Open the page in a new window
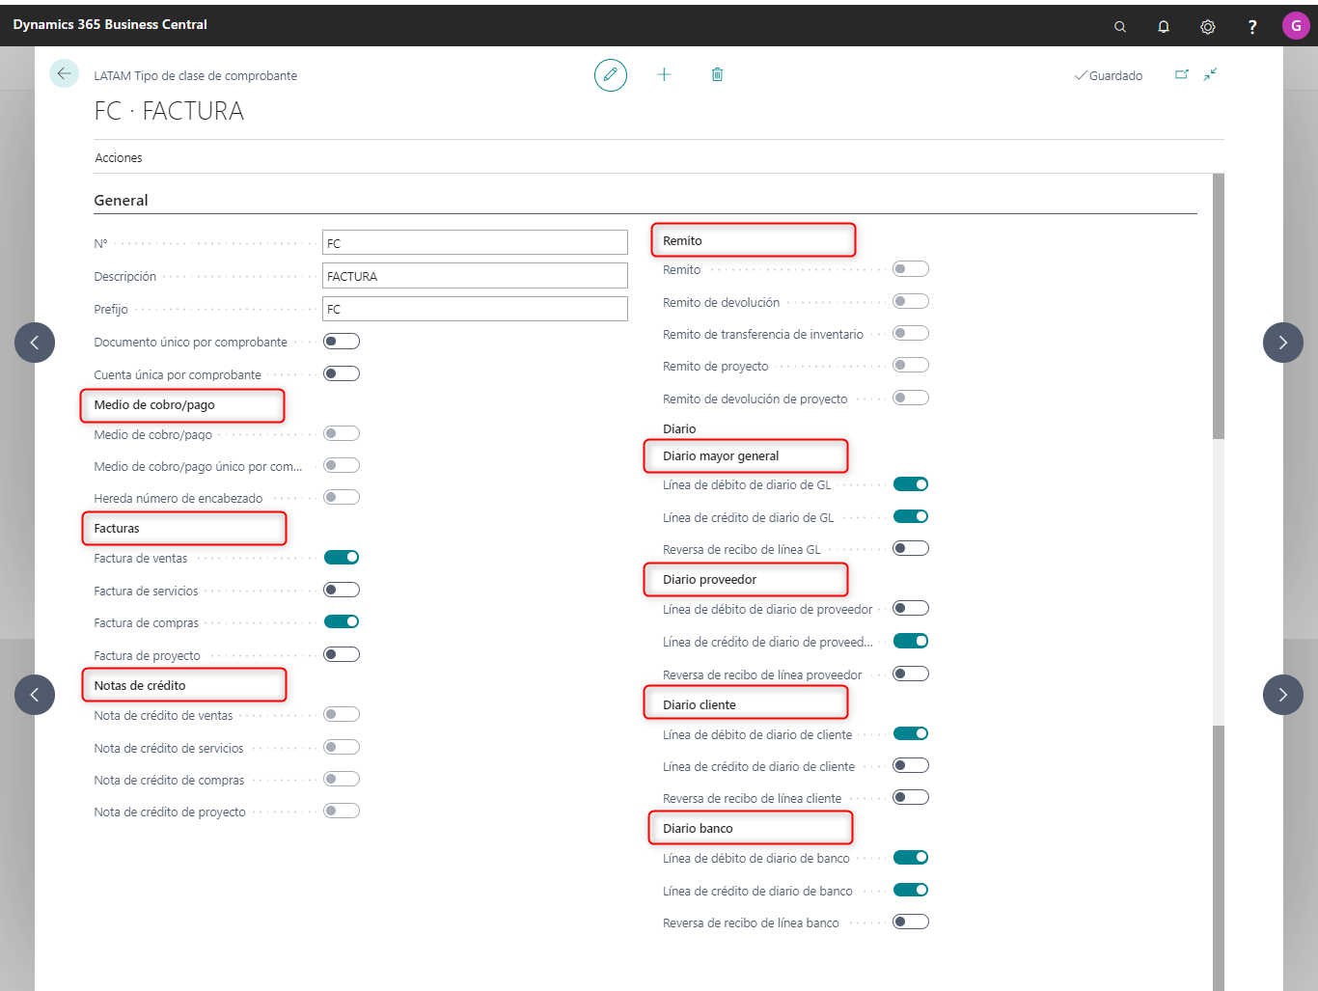Image resolution: width=1318 pixels, height=991 pixels. pos(1181,74)
